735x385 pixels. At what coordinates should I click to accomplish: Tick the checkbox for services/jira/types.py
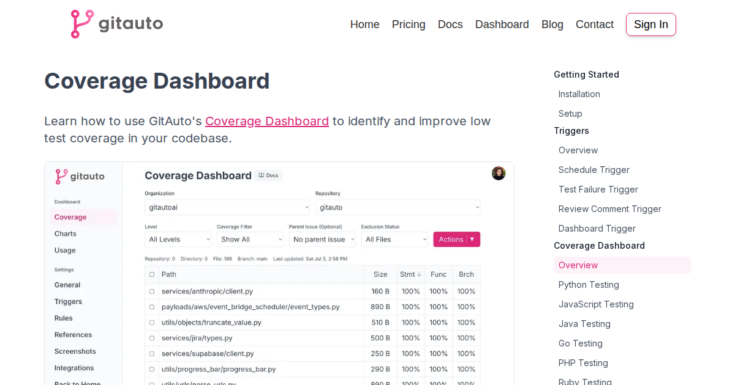pyautogui.click(x=152, y=338)
